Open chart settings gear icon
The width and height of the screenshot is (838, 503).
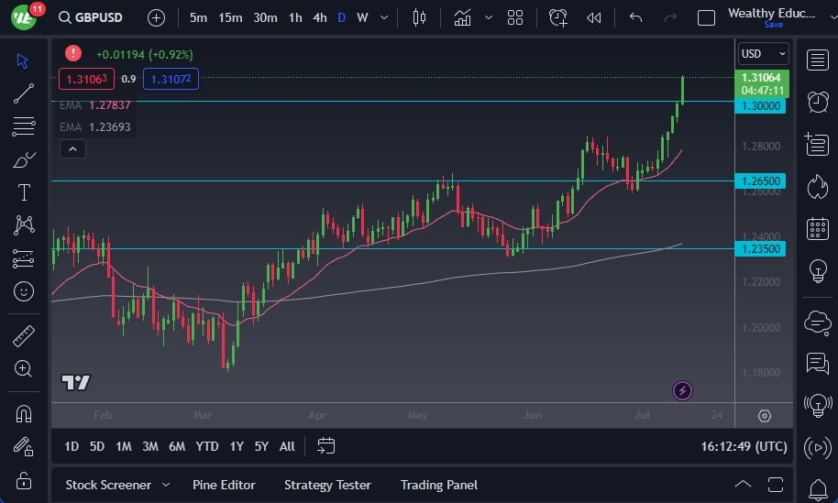click(765, 416)
